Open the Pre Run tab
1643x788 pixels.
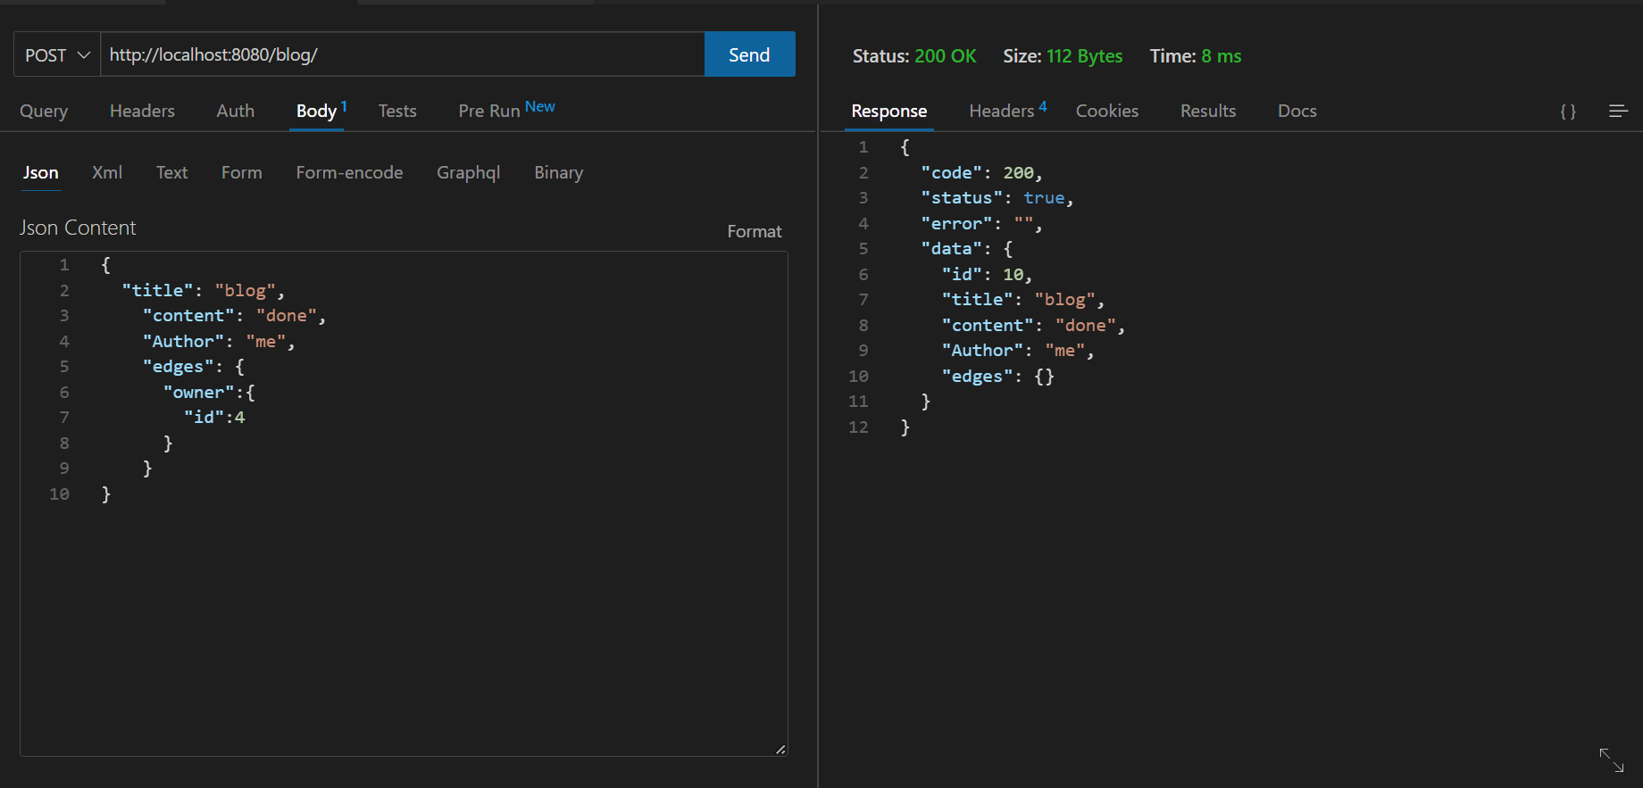point(506,110)
